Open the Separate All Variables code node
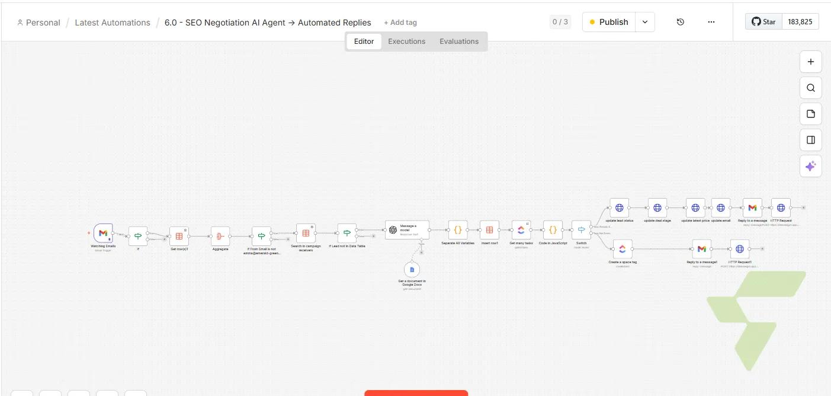This screenshot has width=831, height=396. pyautogui.click(x=458, y=229)
